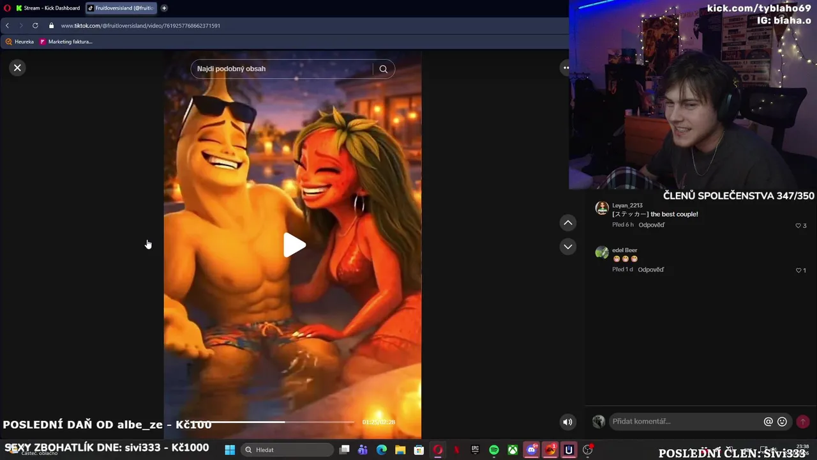Switch to the Stream - Kick Dashboard tab
Image resolution: width=817 pixels, height=460 pixels.
click(48, 8)
